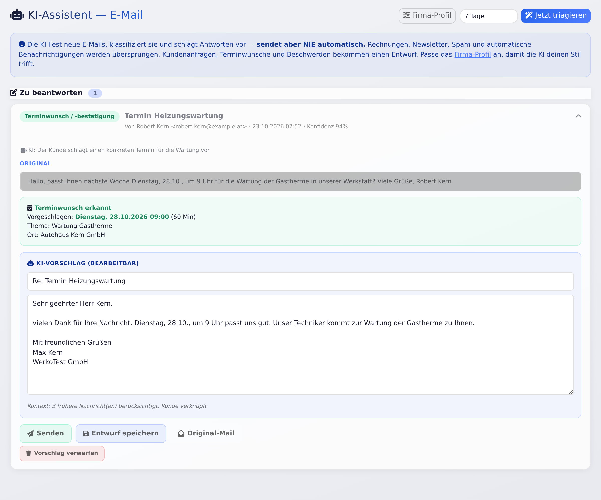Click the ORIGINAL section label
The width and height of the screenshot is (601, 500).
[36, 164]
